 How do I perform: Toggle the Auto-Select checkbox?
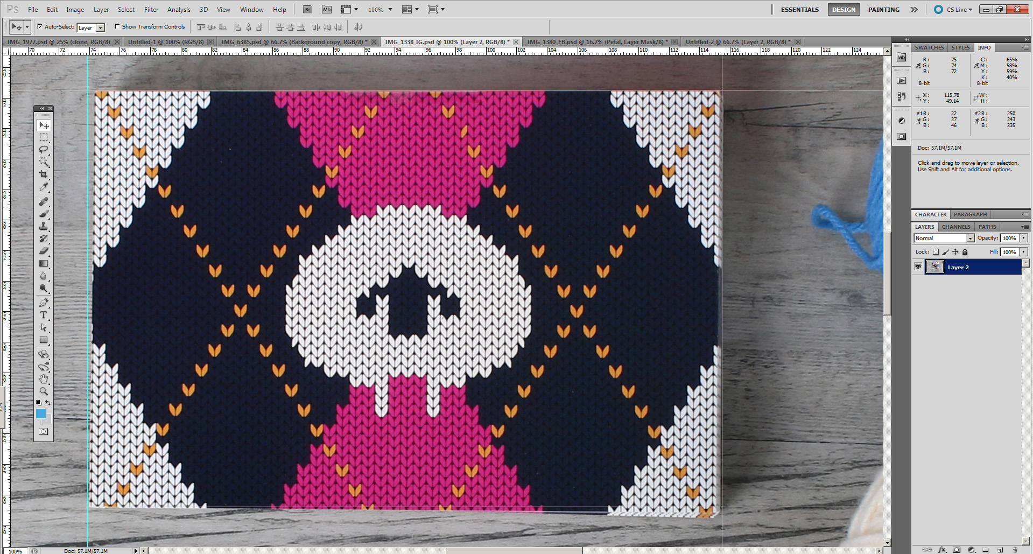(40, 26)
